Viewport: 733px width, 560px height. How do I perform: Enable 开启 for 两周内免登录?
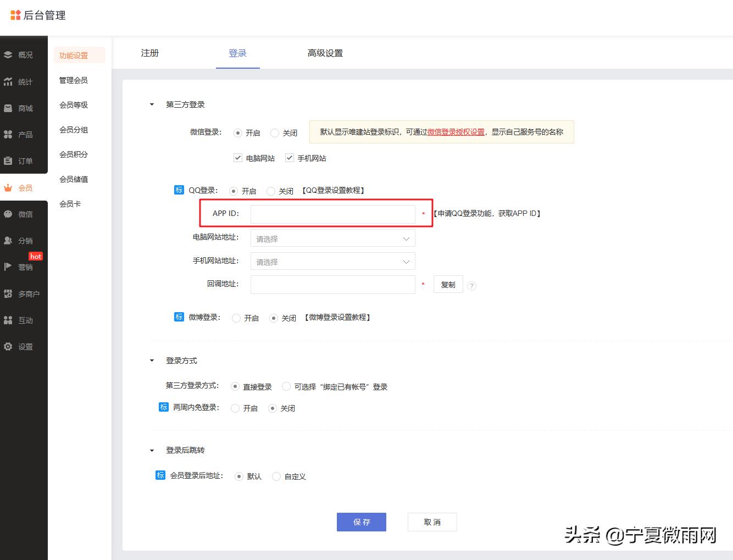coord(236,408)
